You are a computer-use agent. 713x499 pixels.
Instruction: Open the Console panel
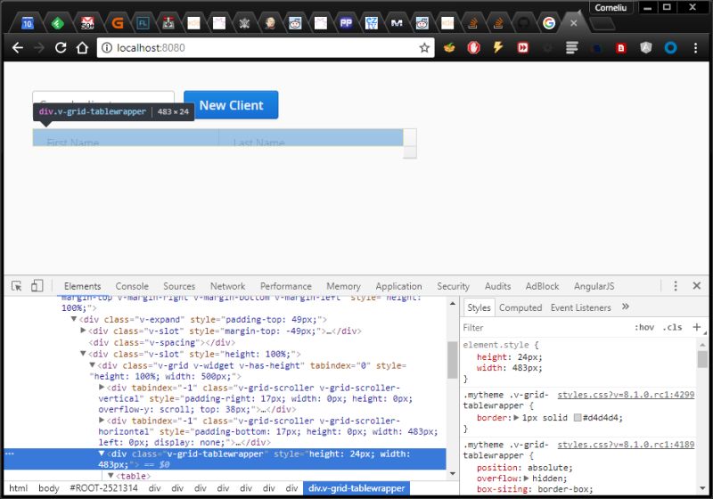pos(132,286)
